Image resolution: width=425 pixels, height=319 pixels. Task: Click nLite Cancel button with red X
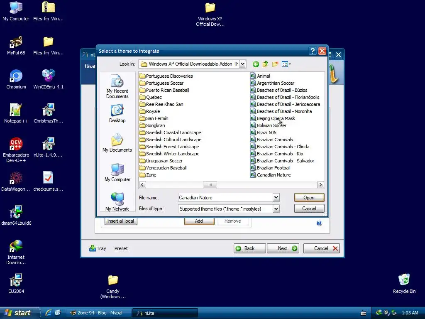[322, 248]
